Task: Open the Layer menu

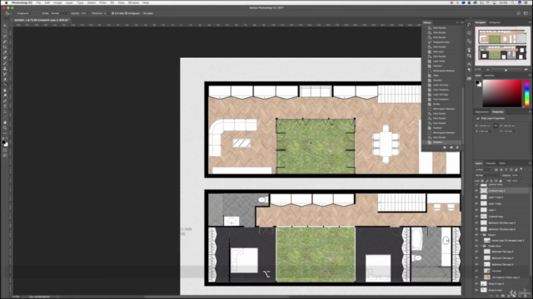Action: (x=69, y=2)
